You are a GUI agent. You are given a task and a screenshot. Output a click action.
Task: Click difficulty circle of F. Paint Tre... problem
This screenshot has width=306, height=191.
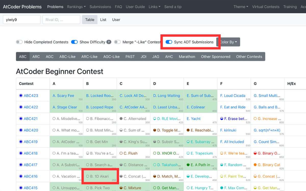pos(222,176)
